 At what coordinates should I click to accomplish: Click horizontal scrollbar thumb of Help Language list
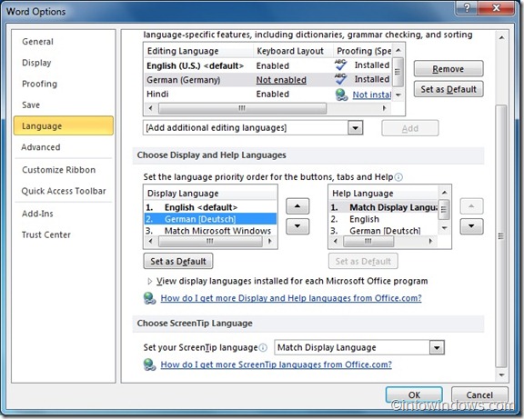(x=368, y=241)
